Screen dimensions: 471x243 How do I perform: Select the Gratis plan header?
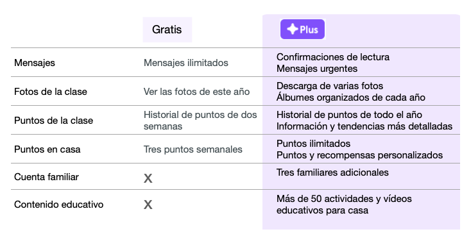[x=167, y=29]
